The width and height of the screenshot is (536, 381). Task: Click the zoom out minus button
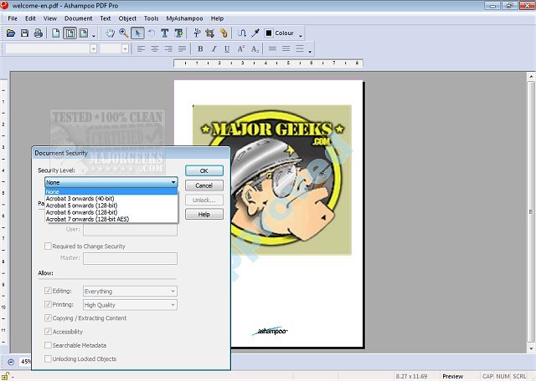(x=11, y=362)
